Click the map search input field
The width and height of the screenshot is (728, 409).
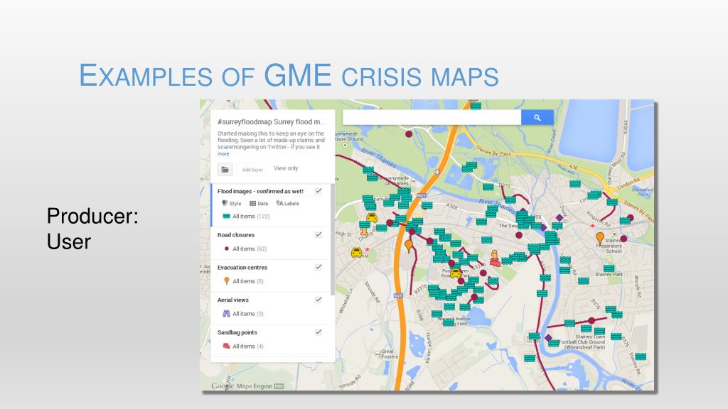432,117
